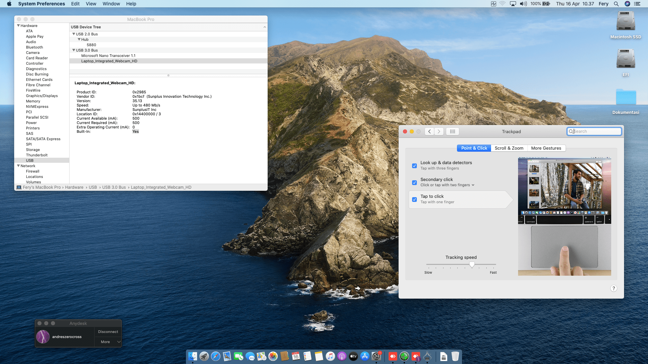Go back in Trackpad preferences
Screen dimensions: 648x364
pos(429,131)
